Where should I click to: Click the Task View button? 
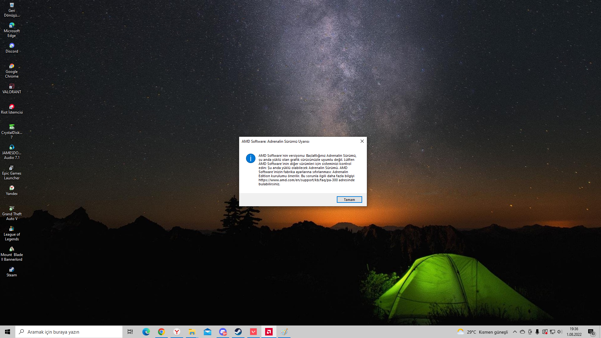(x=130, y=332)
